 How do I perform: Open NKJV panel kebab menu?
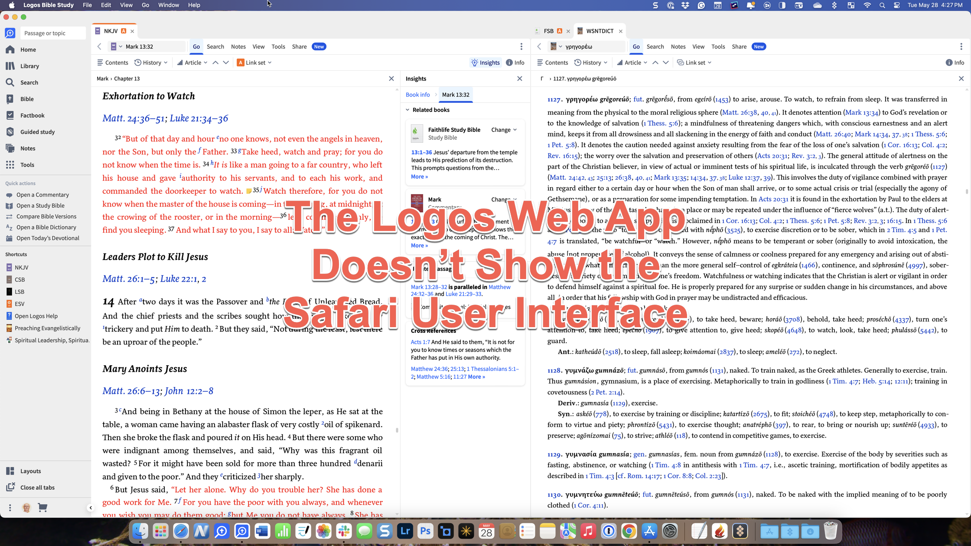click(521, 46)
